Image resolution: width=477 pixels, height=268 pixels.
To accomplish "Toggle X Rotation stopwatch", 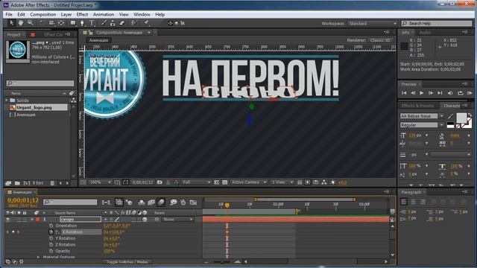I will [x=51, y=232].
